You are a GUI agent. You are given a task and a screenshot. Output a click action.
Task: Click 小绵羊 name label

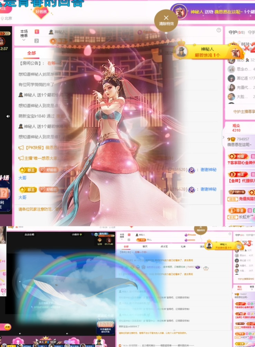coord(77,234)
